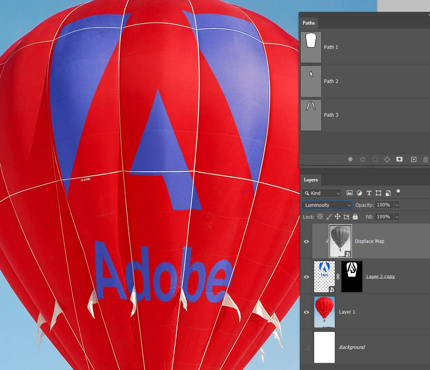
Task: Select Path 1 thumbnail
Action: (311, 47)
